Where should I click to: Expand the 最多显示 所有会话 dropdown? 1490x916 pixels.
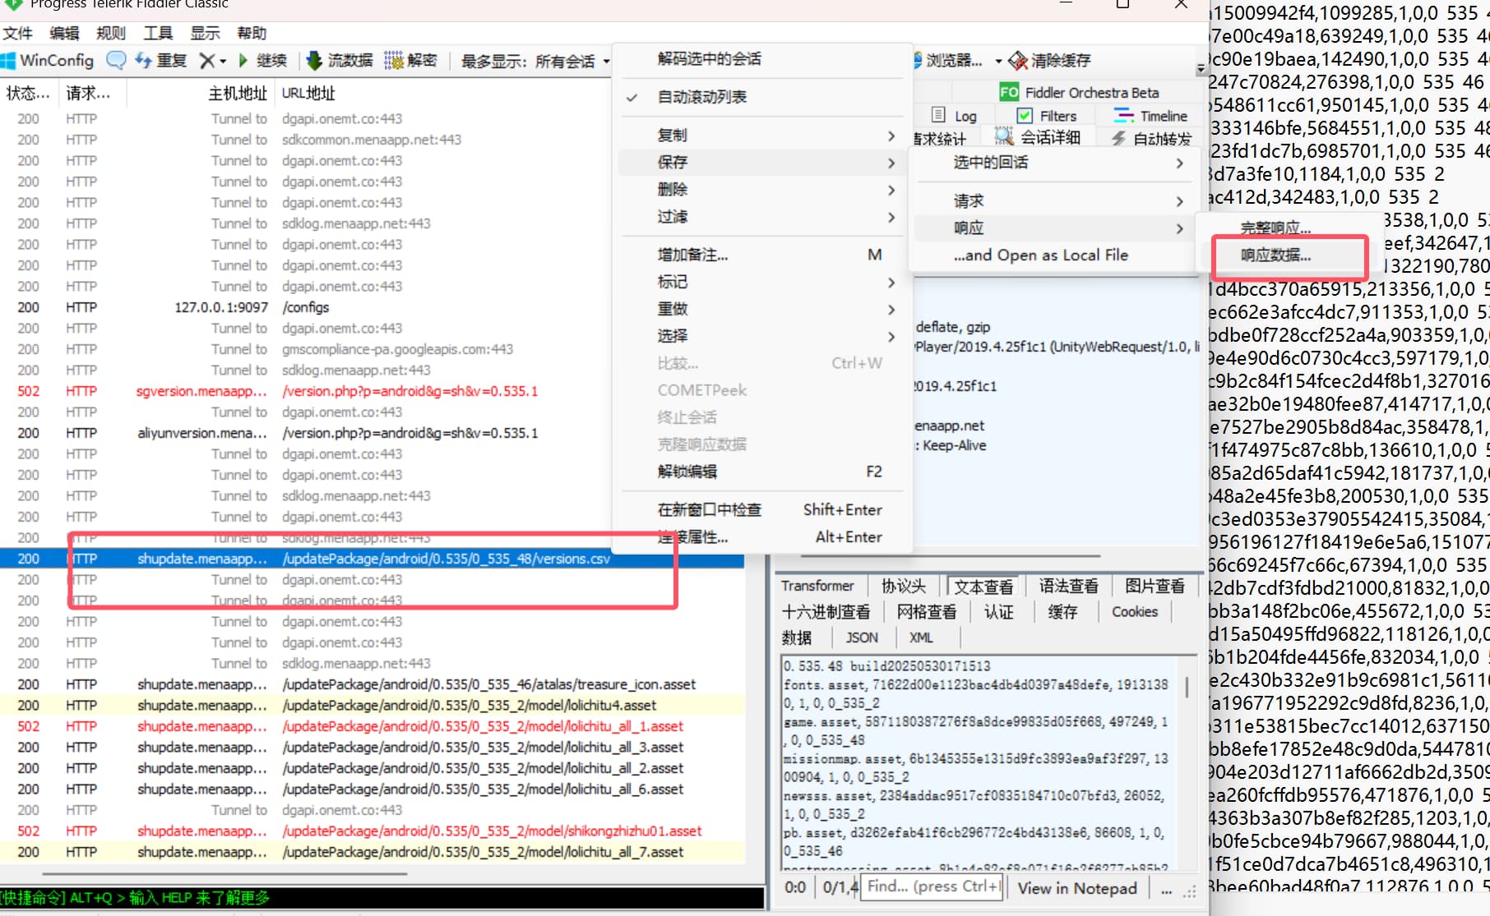click(535, 61)
